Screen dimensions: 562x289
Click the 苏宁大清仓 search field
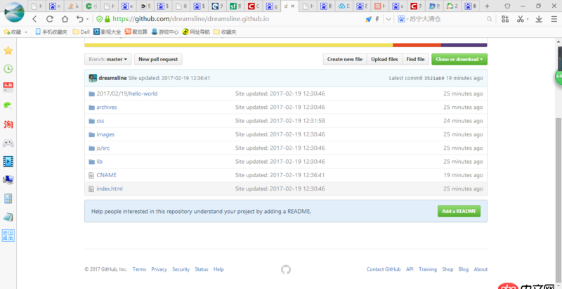click(x=445, y=20)
